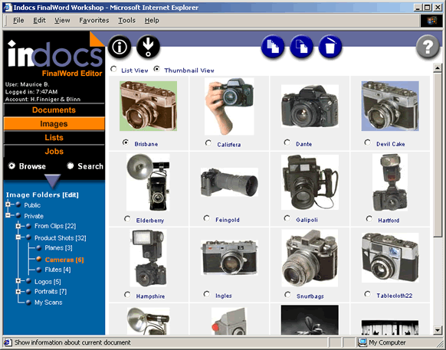The width and height of the screenshot is (446, 350).
Task: Expand the From Clips folder
Action: pos(18,226)
